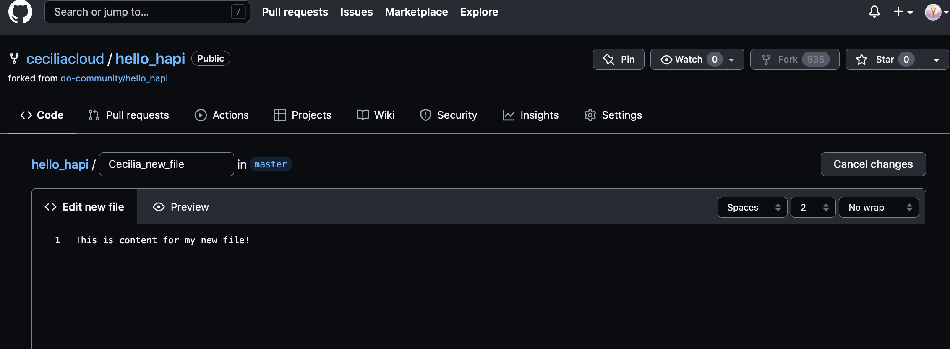Click the star count 0 badge
This screenshot has width=950, height=349.
coord(906,59)
